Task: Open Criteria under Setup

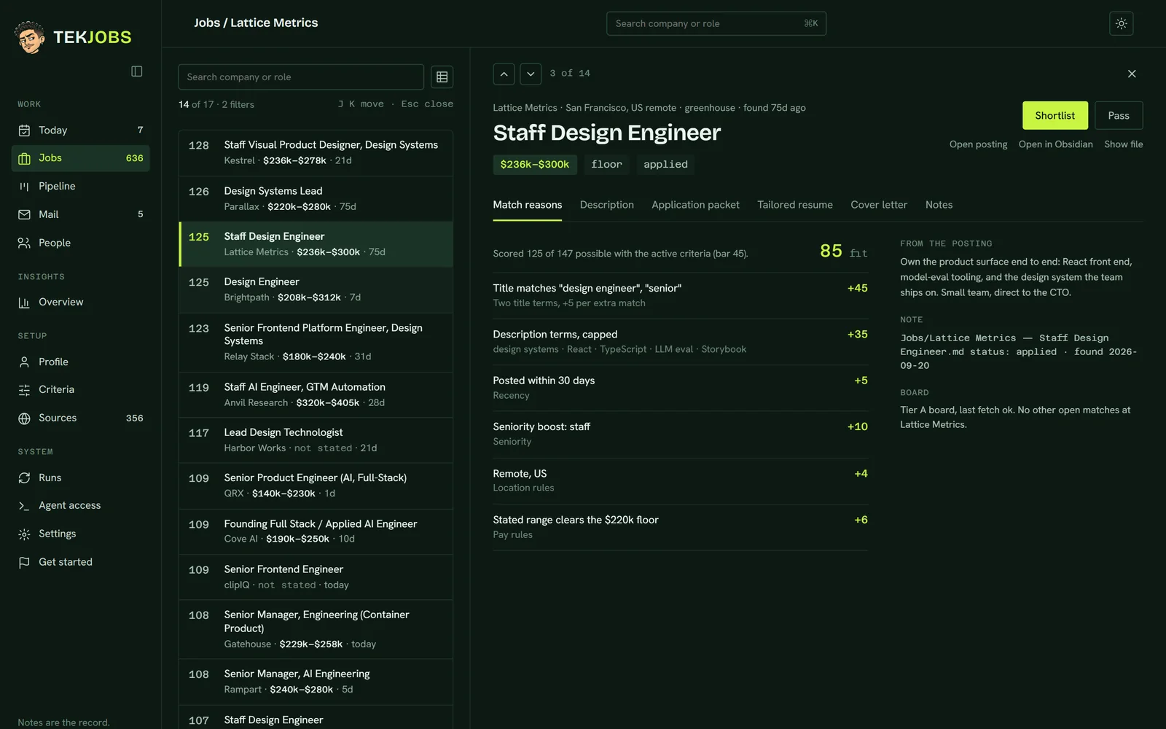Action: (x=80, y=390)
